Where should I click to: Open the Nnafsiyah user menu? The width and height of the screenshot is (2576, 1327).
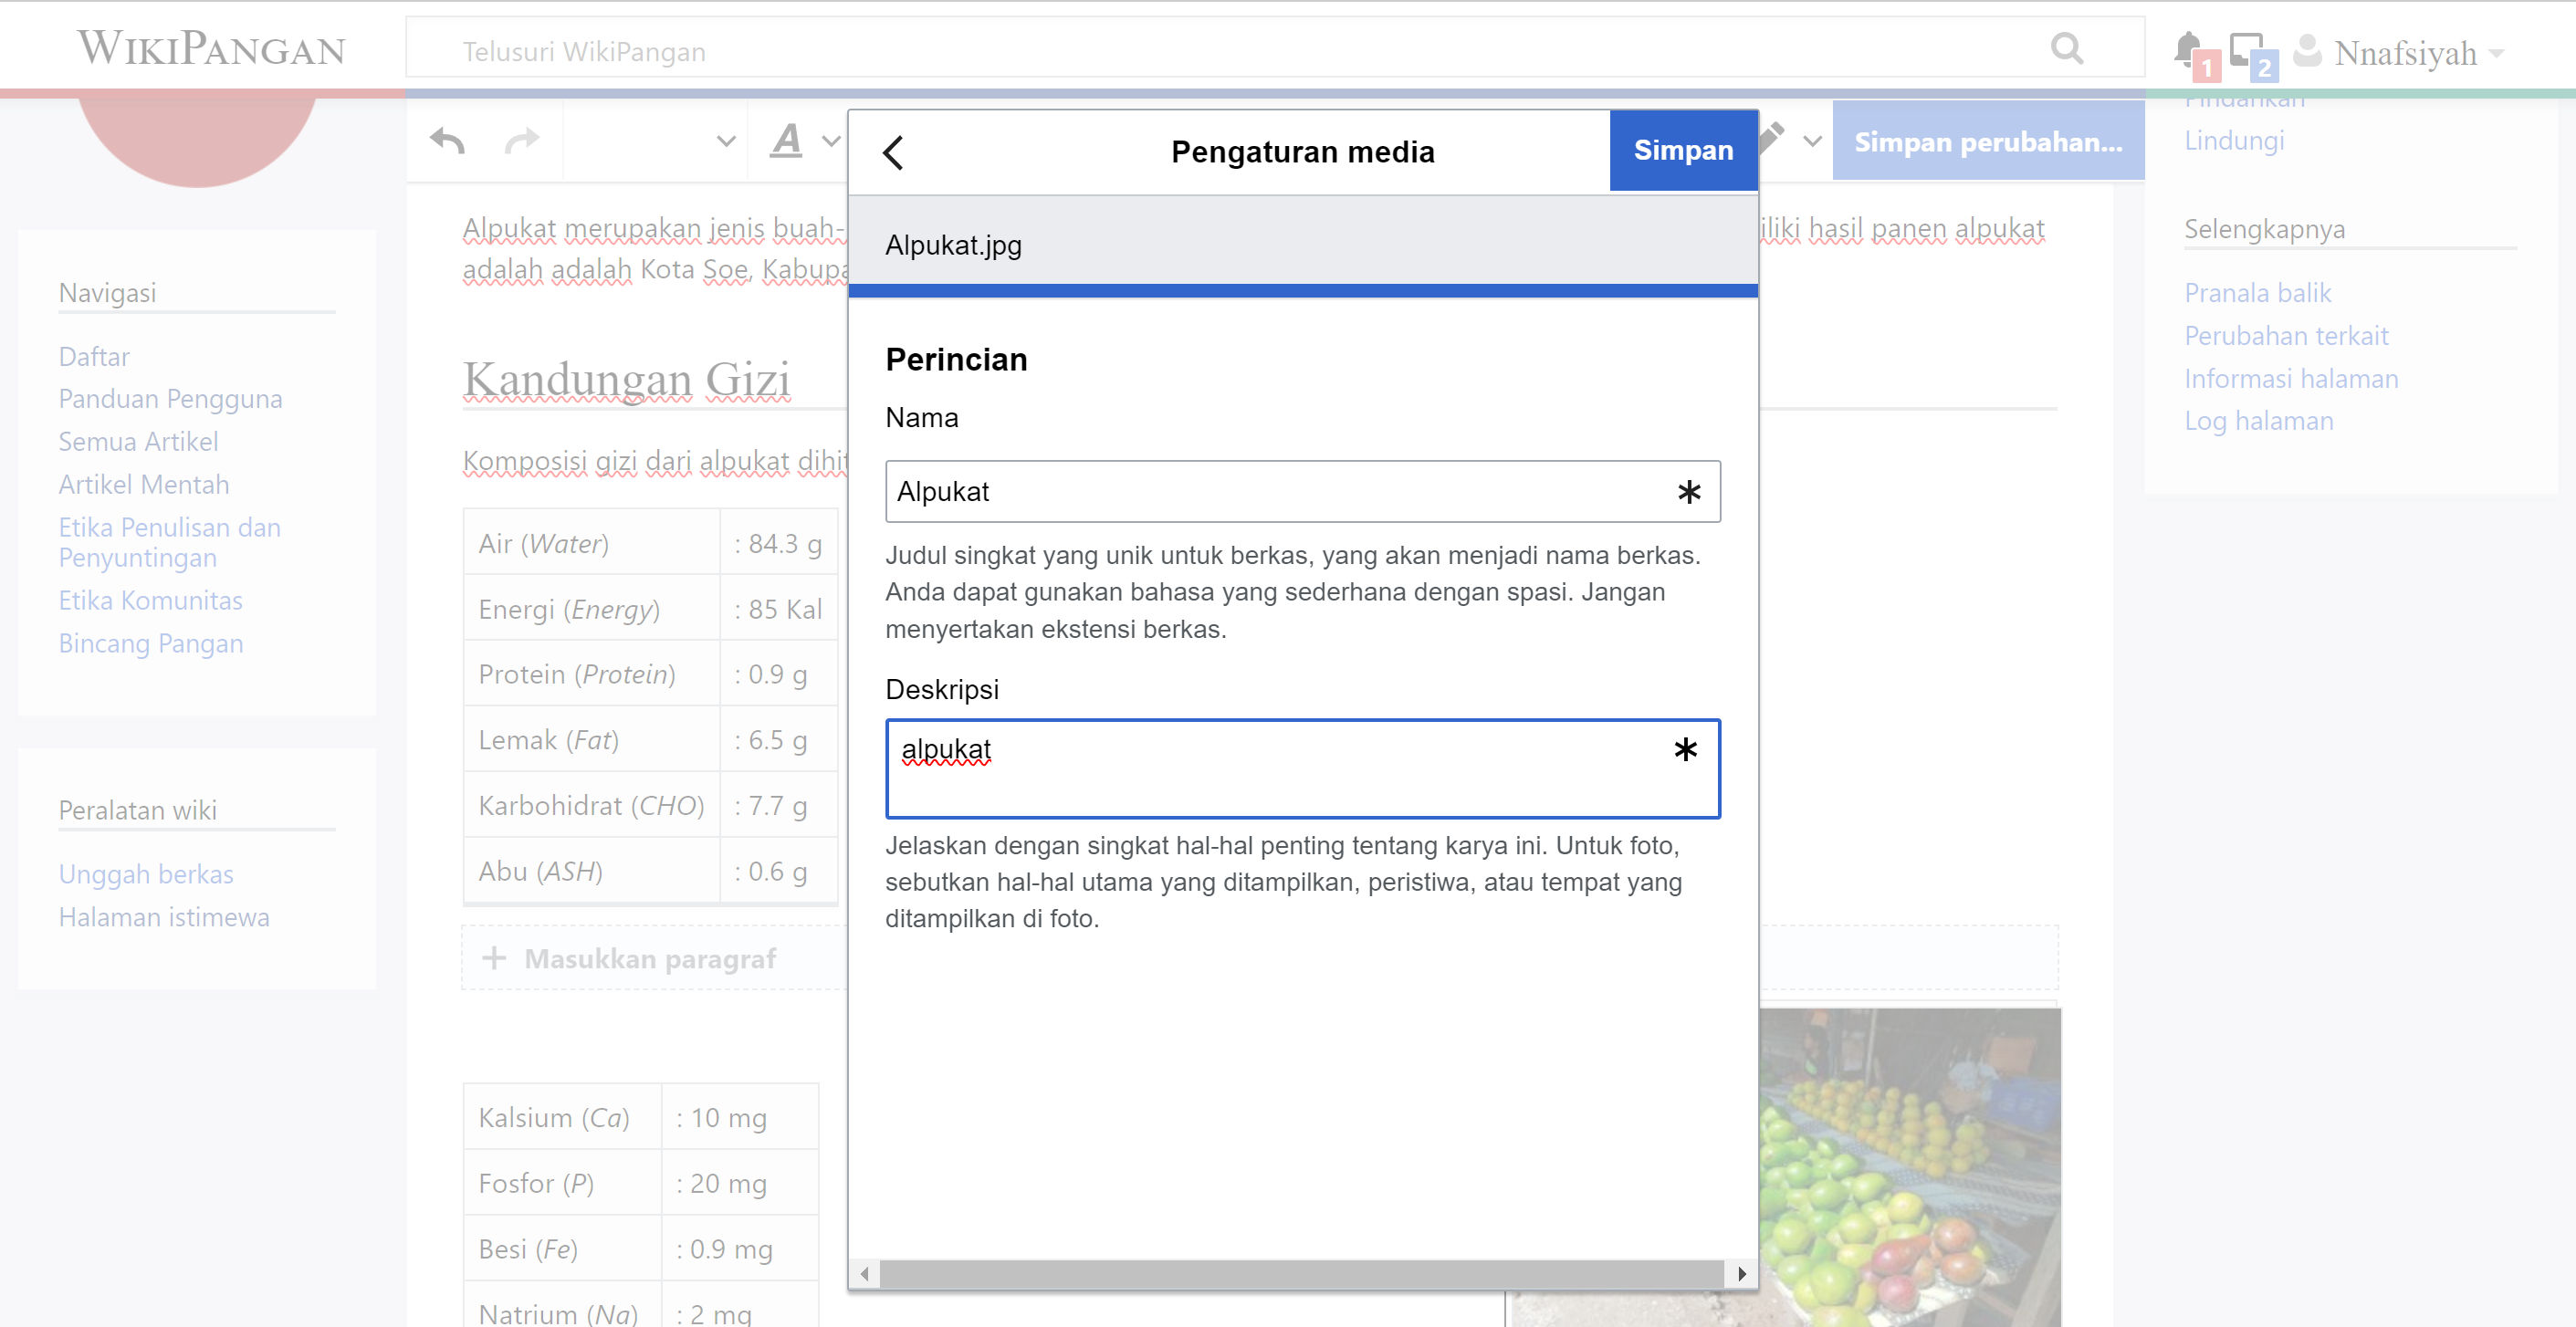click(2405, 52)
